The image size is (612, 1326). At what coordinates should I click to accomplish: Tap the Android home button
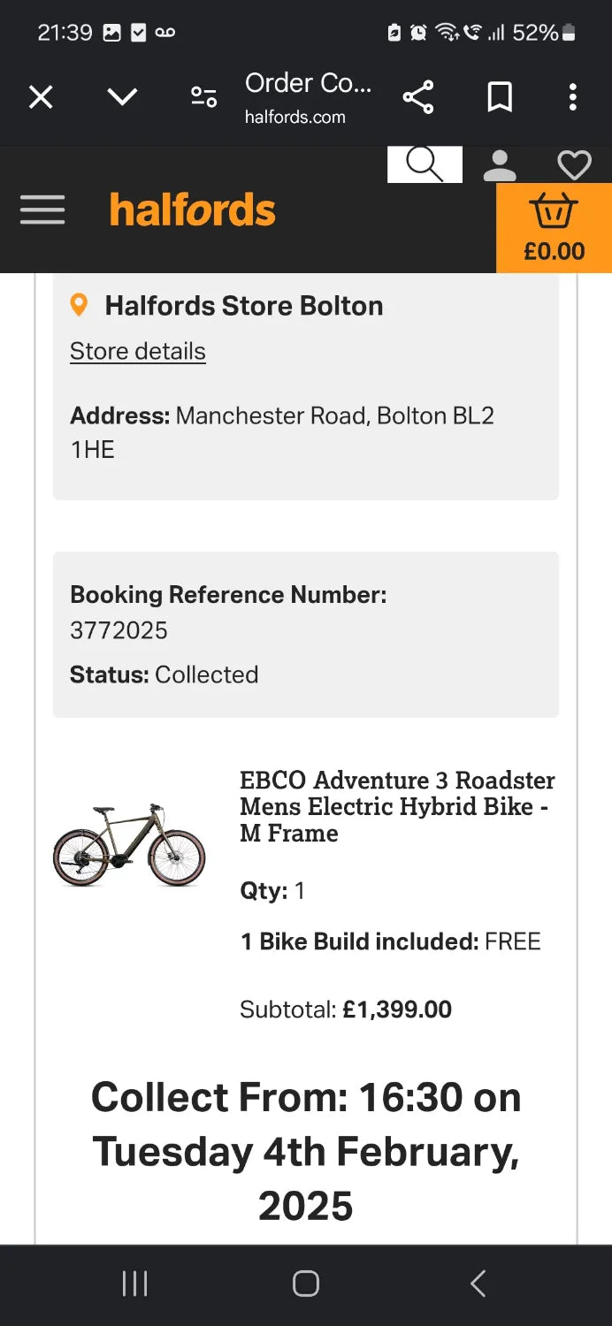(304, 1283)
